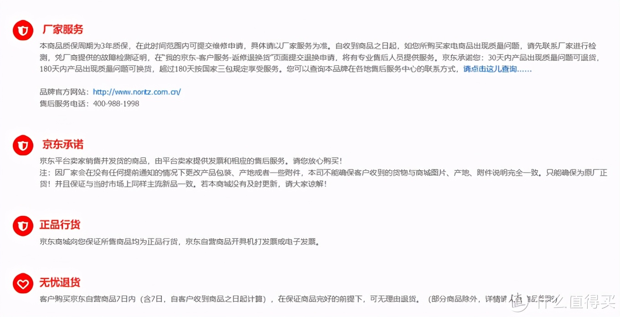Click the 正品行货 section heading

click(x=60, y=225)
